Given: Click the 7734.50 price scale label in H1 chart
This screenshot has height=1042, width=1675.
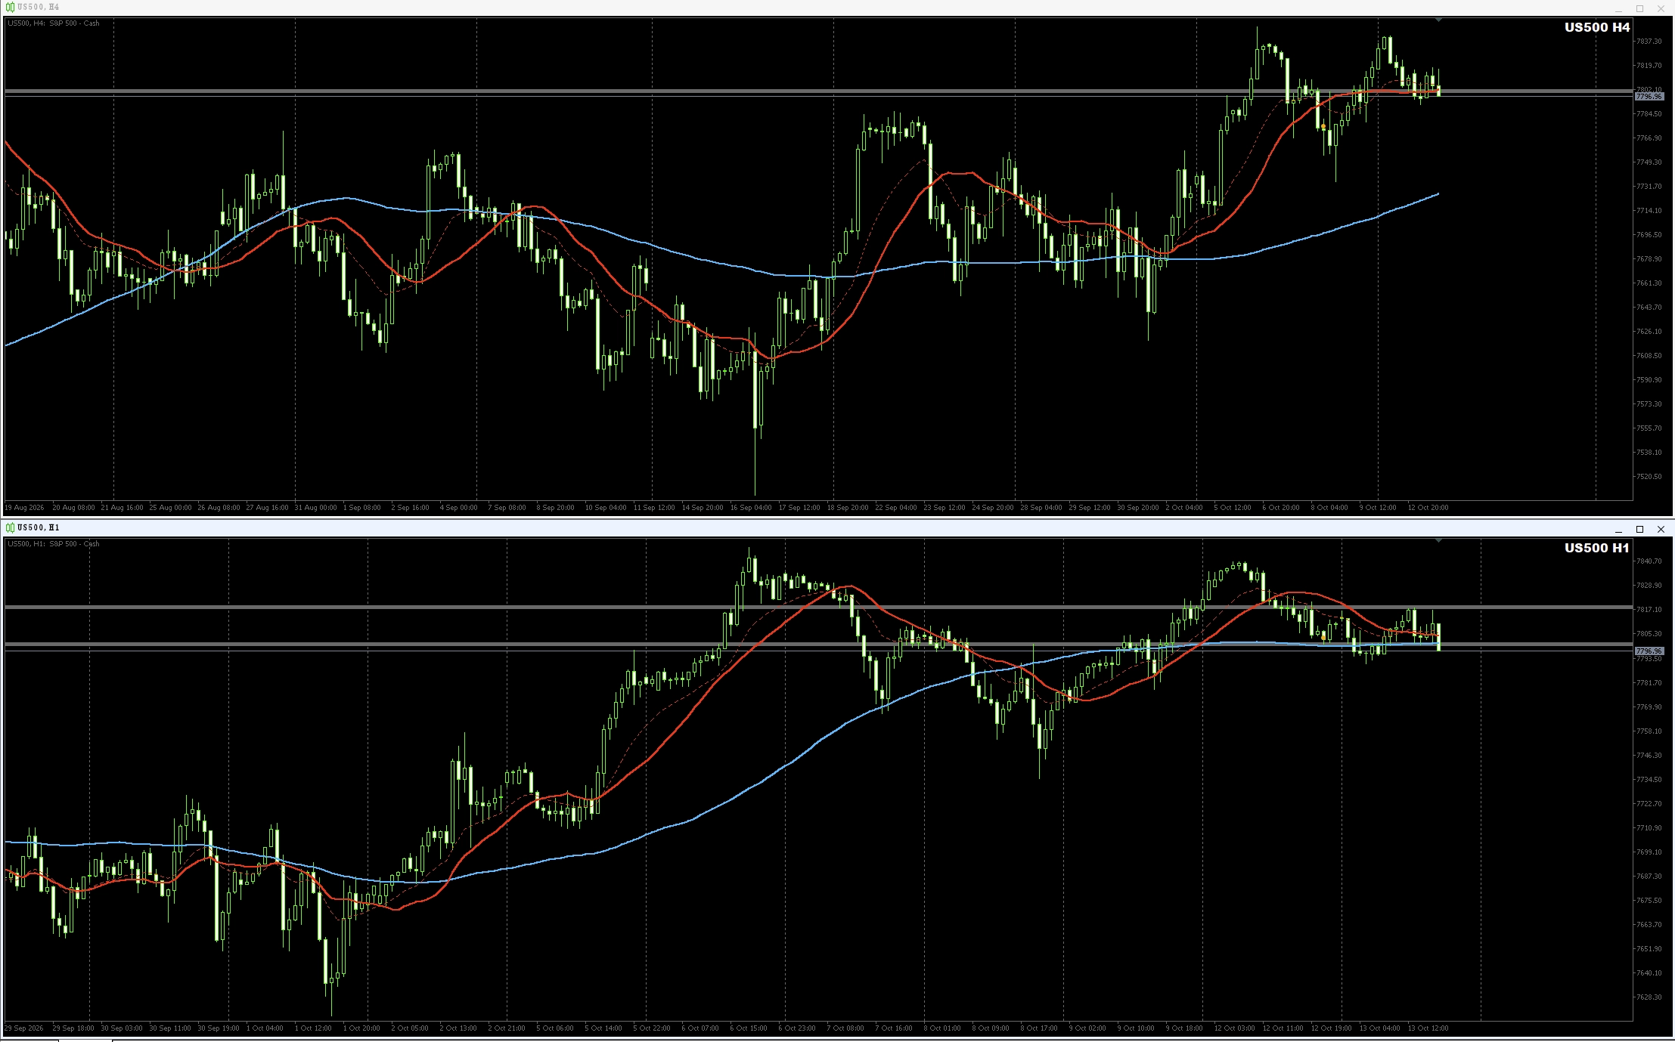Looking at the screenshot, I should coord(1649,780).
